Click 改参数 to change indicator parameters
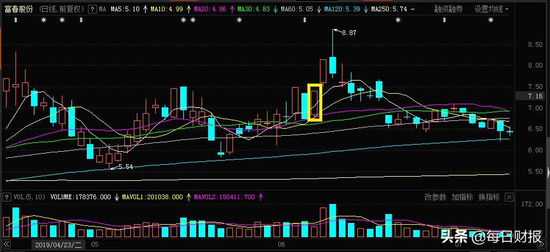 click(x=435, y=197)
